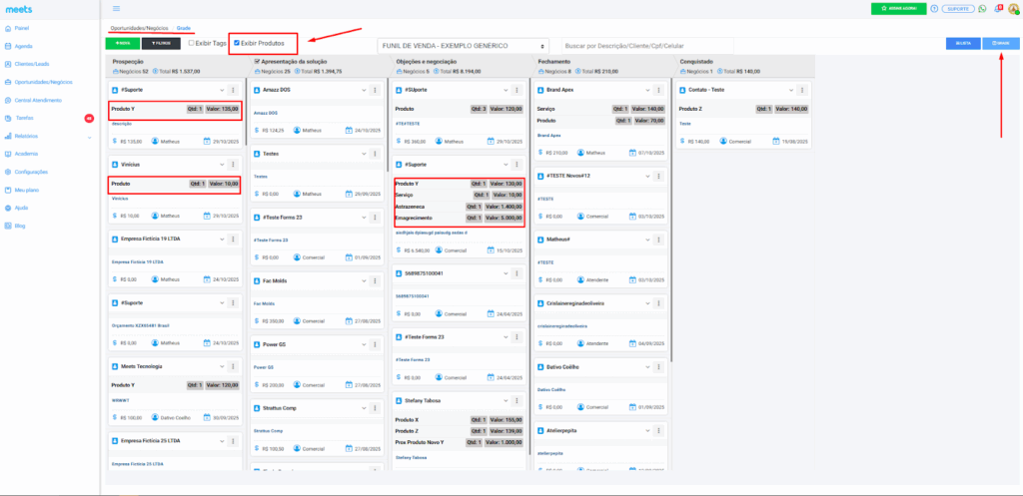Uncheck the Exibir Produtos checkbox
The width and height of the screenshot is (1023, 496).
pyautogui.click(x=236, y=43)
